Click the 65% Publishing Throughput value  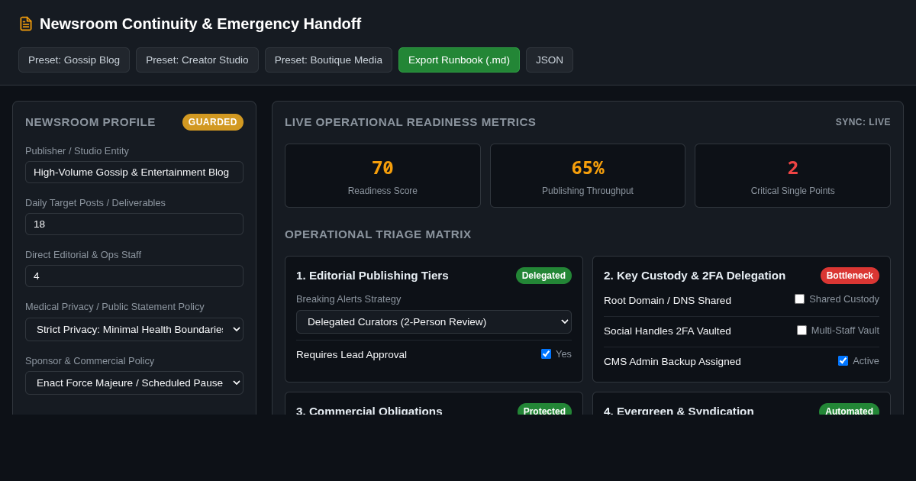588,168
